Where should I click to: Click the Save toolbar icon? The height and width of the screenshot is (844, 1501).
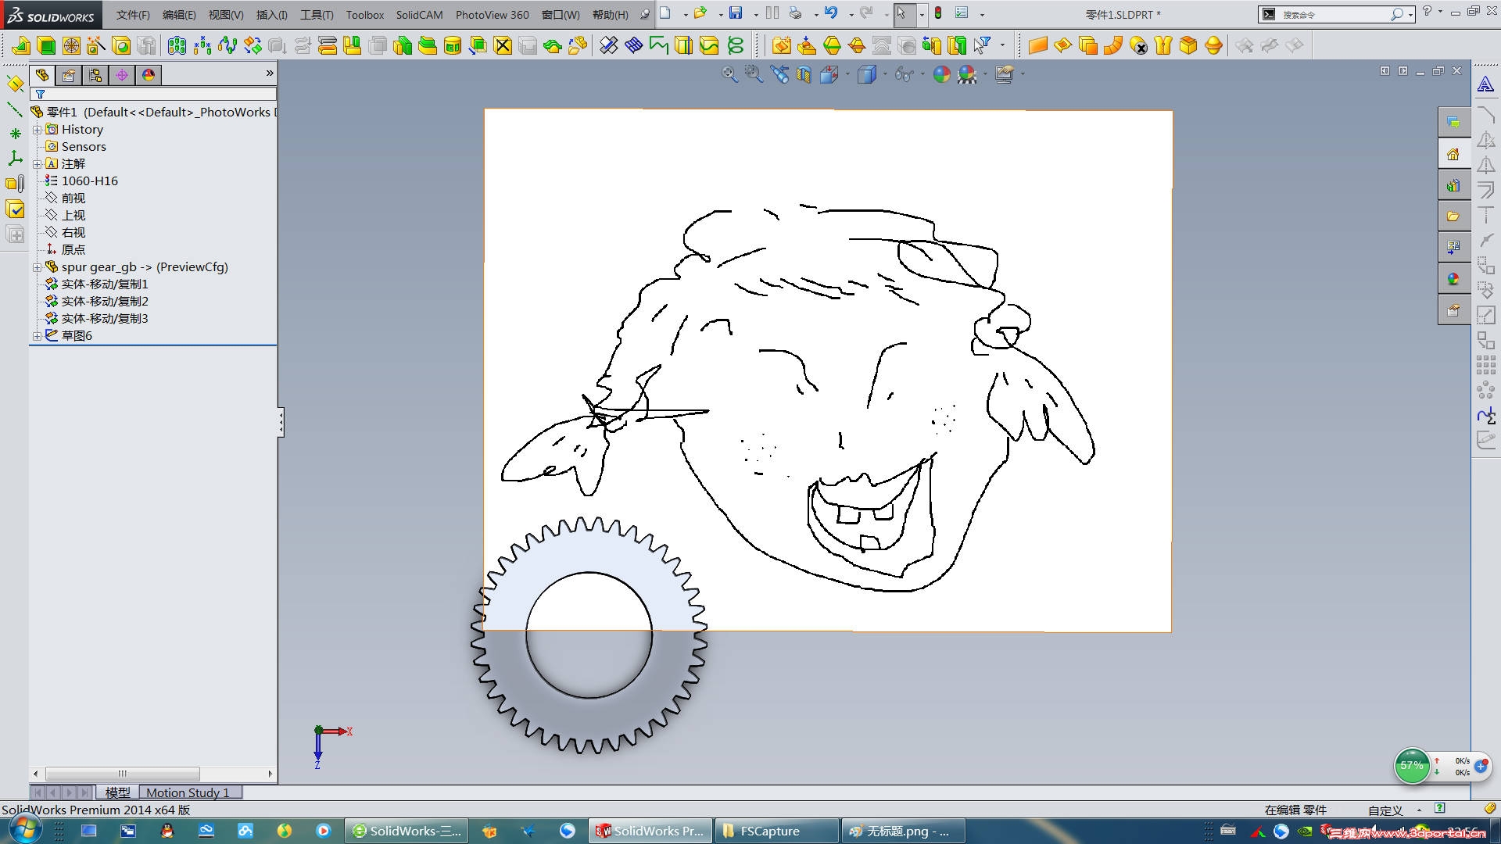pyautogui.click(x=735, y=13)
